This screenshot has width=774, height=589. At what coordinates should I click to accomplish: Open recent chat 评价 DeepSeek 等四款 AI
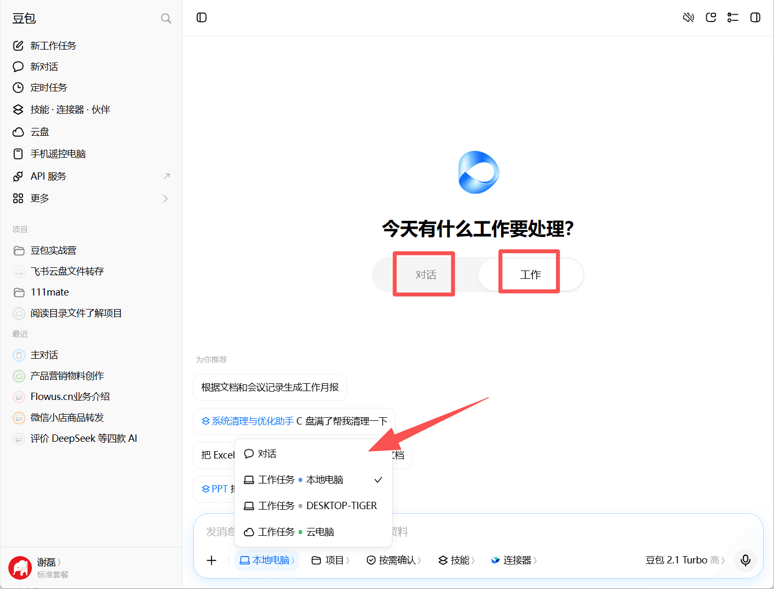(91, 439)
